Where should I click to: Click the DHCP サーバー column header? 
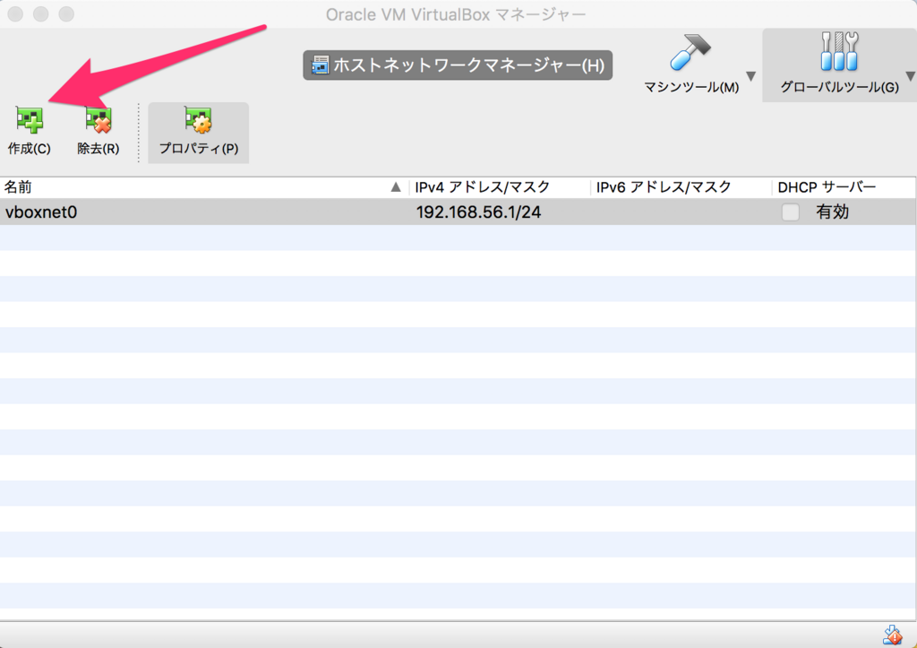pyautogui.click(x=844, y=187)
